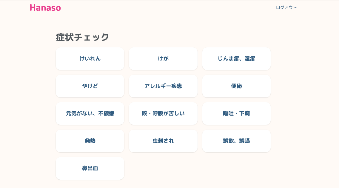Tap the nosebleed 鼻出血 tile
339x188 pixels.
[x=90, y=168]
